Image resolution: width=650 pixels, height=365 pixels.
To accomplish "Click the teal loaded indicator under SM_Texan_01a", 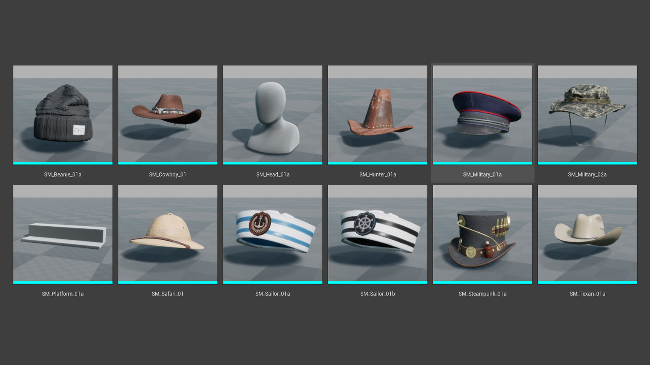I will point(587,283).
